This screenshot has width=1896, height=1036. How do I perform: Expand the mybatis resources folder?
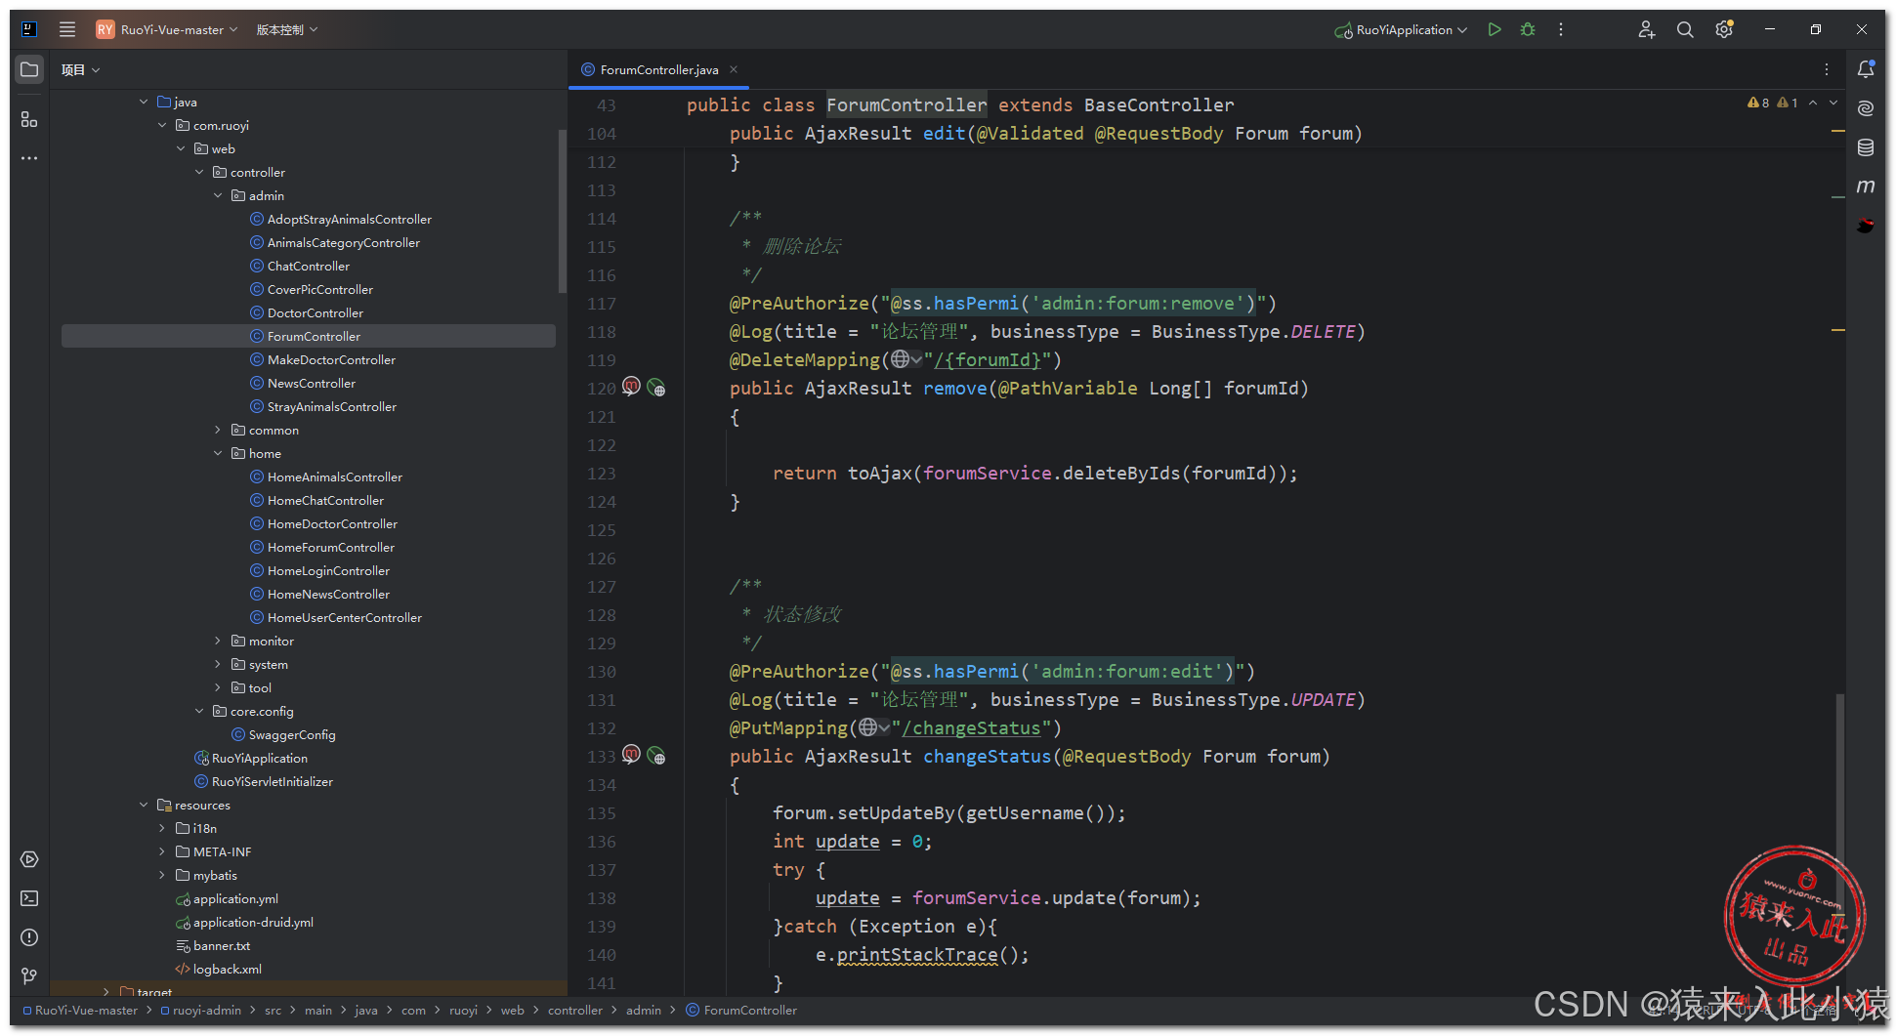(162, 875)
